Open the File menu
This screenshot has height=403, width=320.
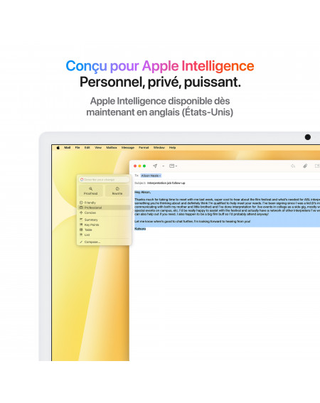coord(78,148)
